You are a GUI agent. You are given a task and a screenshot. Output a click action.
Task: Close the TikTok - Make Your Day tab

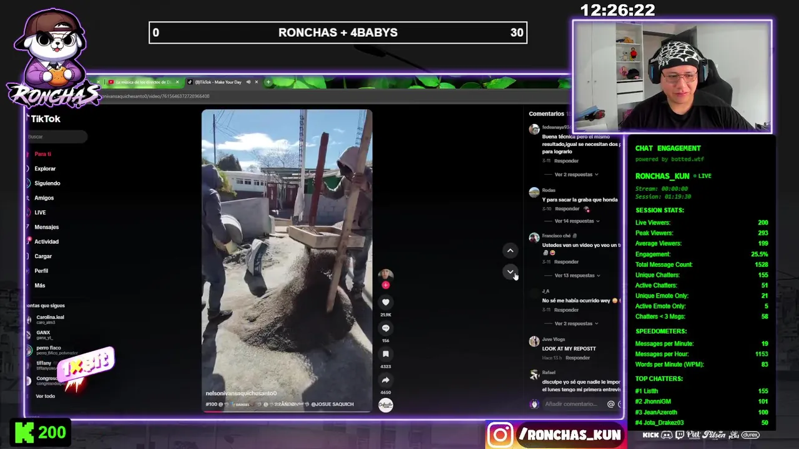[256, 82]
